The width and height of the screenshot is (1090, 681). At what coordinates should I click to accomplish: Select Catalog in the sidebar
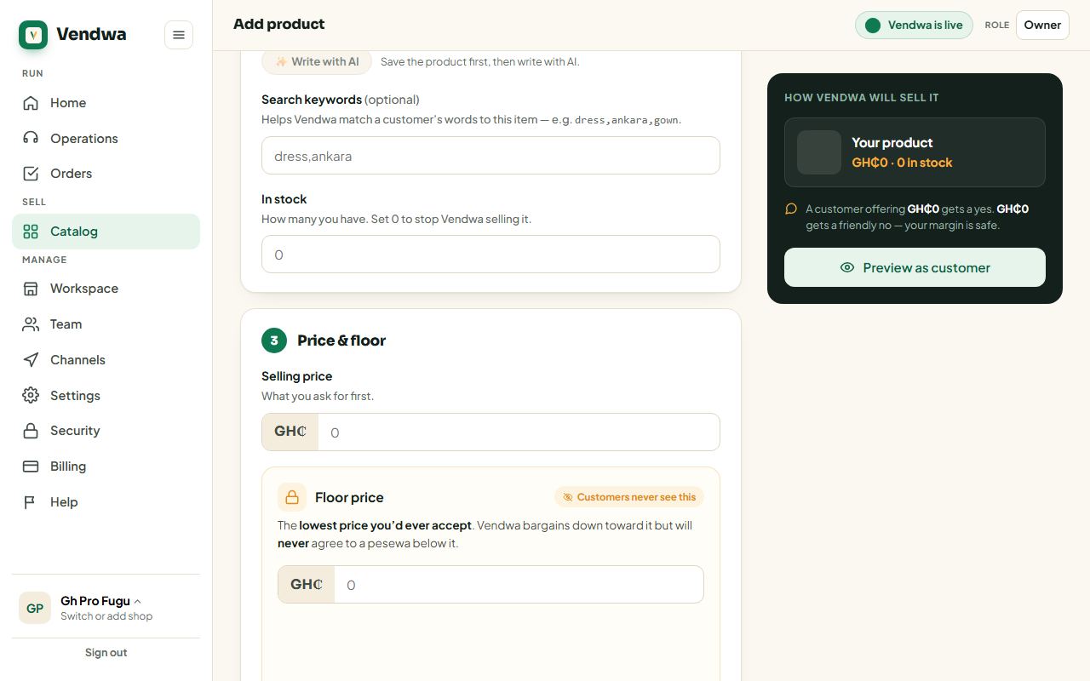tap(106, 232)
